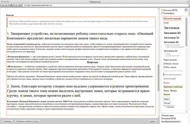
Task: Go forward with the forward arrow
Action: click(x=6, y=5)
